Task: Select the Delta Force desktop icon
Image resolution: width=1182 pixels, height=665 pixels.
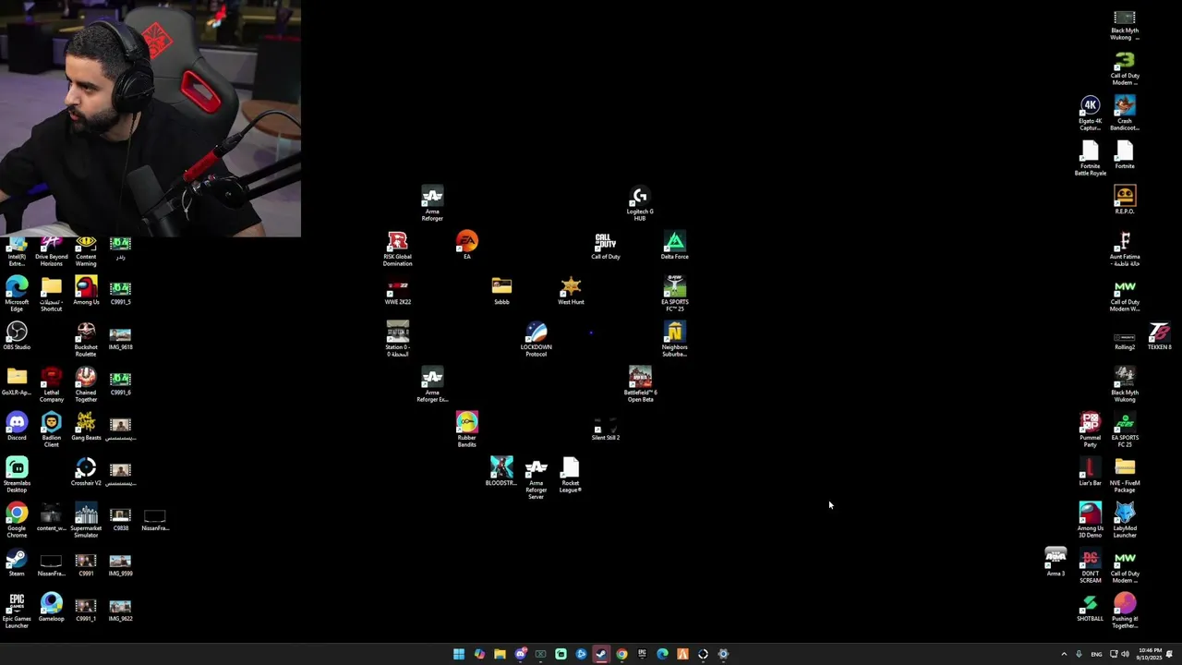Action: pyautogui.click(x=675, y=245)
